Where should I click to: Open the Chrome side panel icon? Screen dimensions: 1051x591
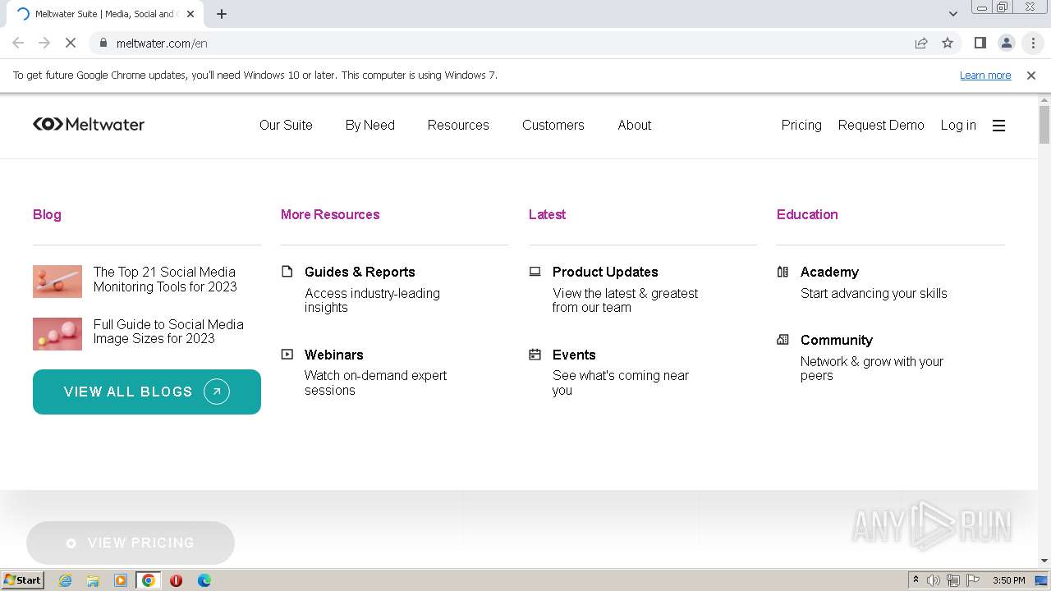[980, 43]
